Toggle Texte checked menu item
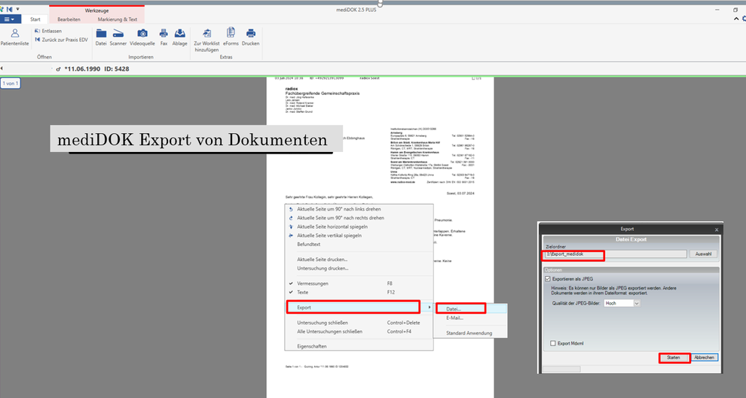 [359, 292]
